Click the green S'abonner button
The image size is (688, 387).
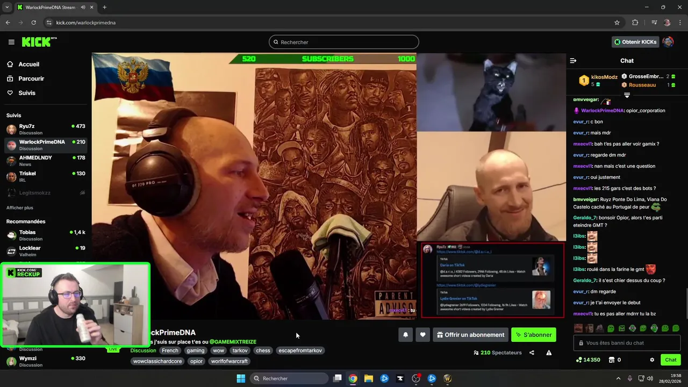[x=534, y=335]
